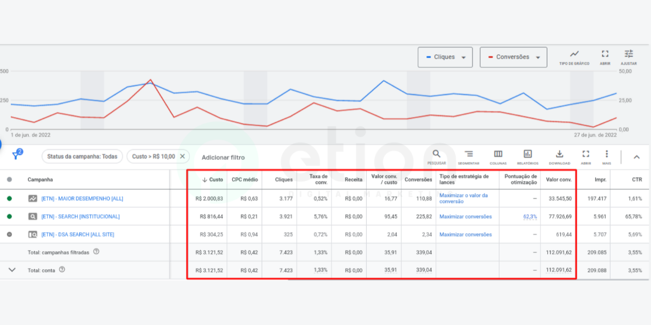Open the Relatórios reports icon
Screen dimensions: 651x325
528,154
